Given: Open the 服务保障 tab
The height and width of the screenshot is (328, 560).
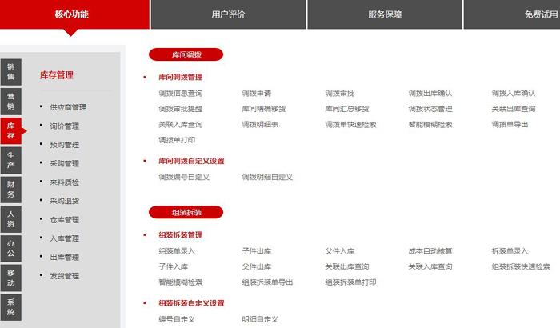Looking at the screenshot, I should tap(385, 14).
